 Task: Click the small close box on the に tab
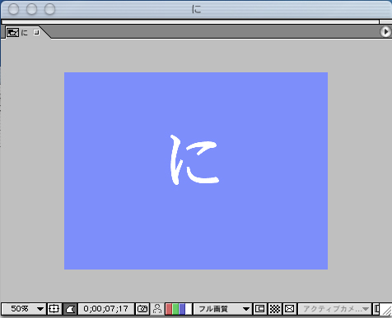36,32
